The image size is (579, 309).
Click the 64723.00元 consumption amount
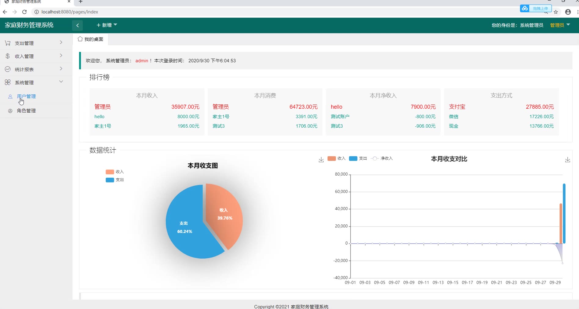click(x=304, y=107)
